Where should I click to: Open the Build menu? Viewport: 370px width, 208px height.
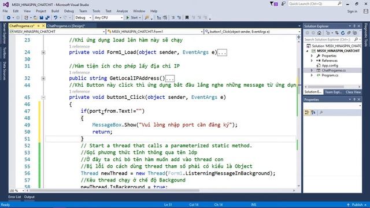click(55, 11)
